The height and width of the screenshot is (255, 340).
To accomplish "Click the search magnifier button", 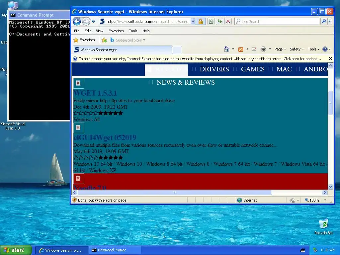I will [x=324, y=21].
